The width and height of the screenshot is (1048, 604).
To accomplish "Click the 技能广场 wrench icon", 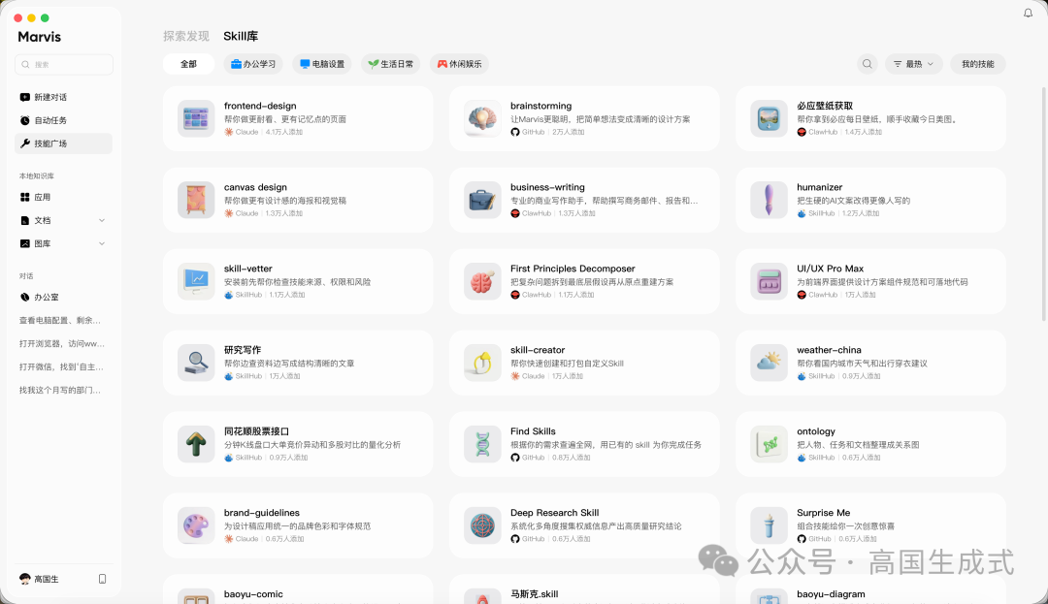I will (x=24, y=143).
